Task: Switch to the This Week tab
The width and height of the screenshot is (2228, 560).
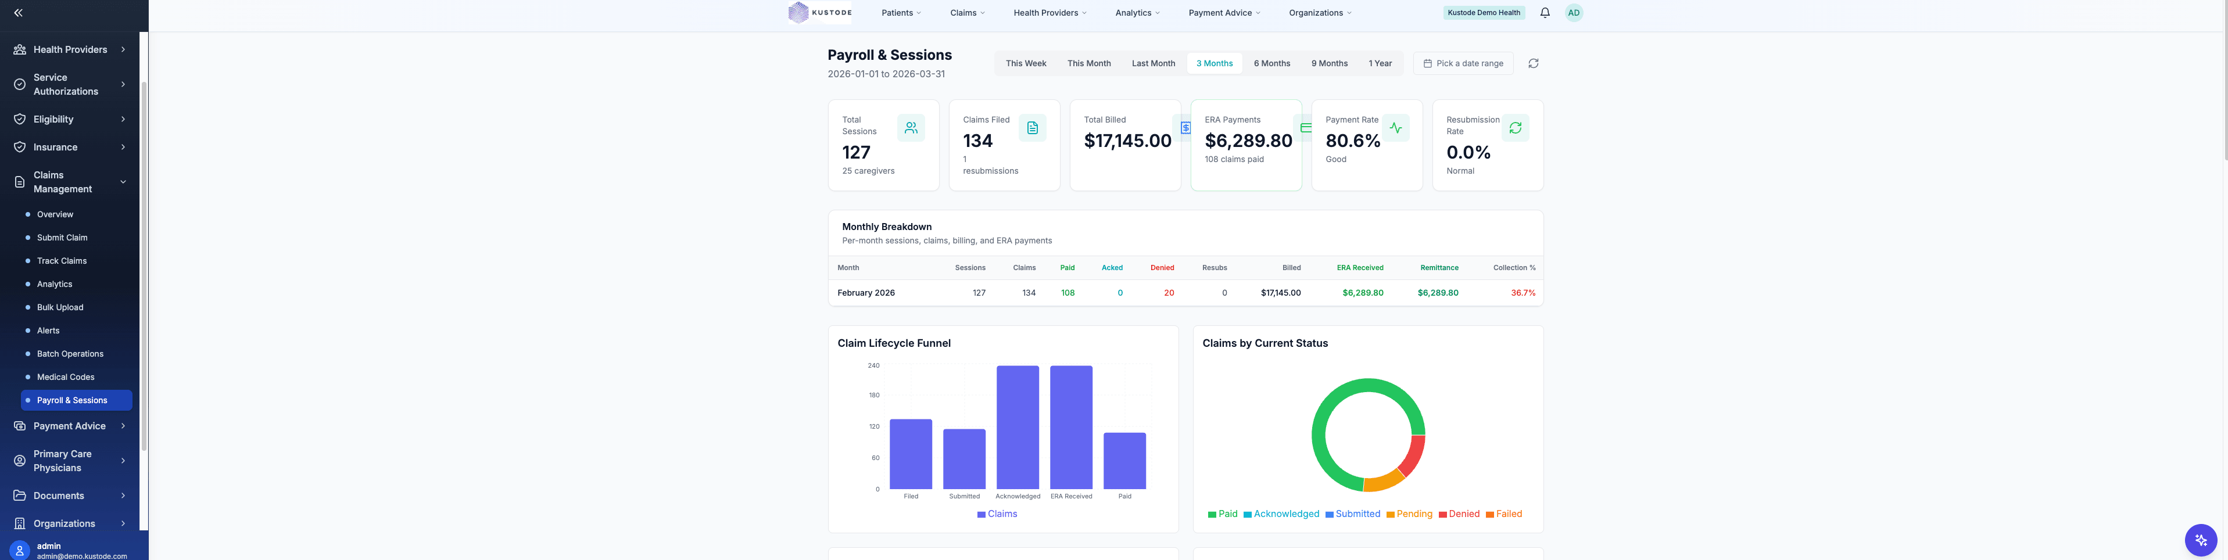Action: 1025,62
